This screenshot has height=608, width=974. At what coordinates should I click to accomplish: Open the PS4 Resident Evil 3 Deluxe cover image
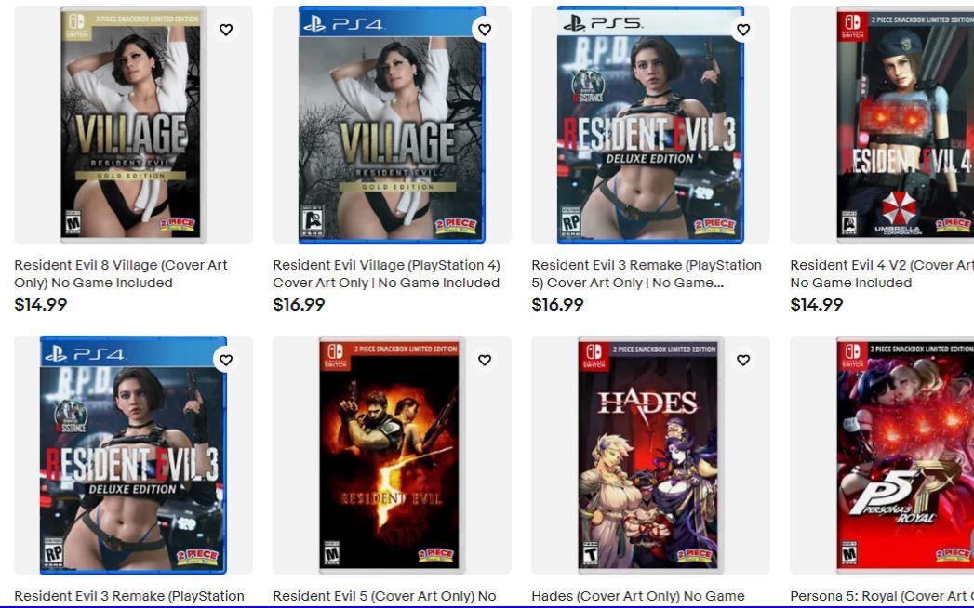point(133,455)
